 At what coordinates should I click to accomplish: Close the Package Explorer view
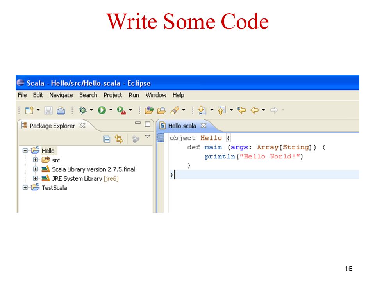(82, 125)
